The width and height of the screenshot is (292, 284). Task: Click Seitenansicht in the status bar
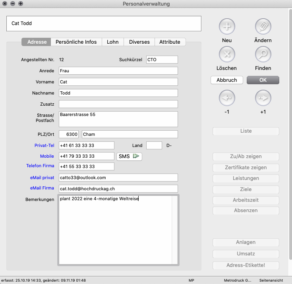[273, 280]
